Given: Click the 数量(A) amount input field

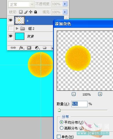Looking at the screenshot, I should click(79, 104).
